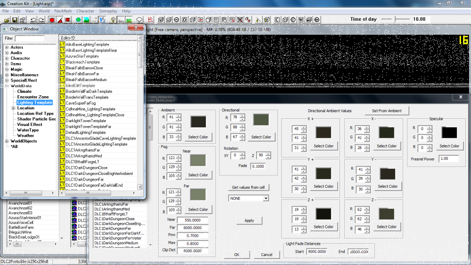Click the floppy disk save icon
471x265 pixels.
click(x=15, y=20)
